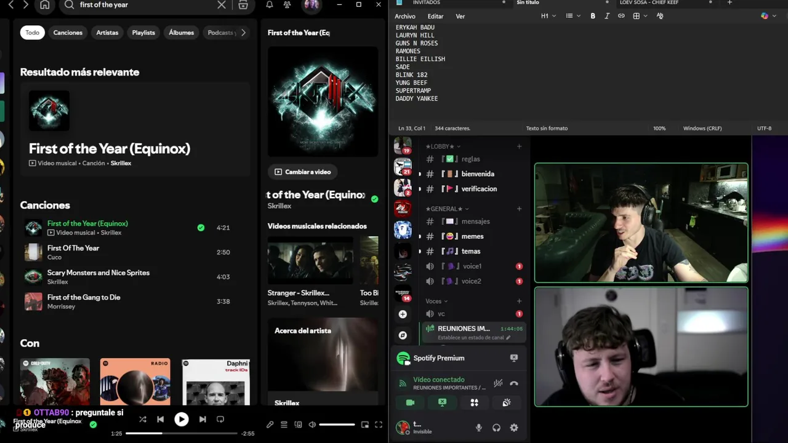788x443 pixels.
Task: Click Cambiar a video button
Action: [x=303, y=172]
